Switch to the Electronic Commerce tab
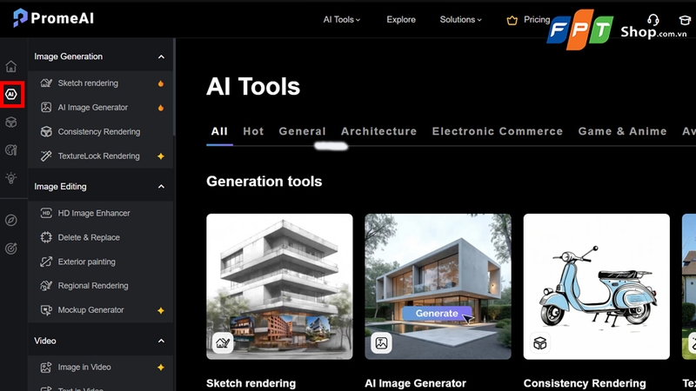696x391 pixels. click(498, 131)
